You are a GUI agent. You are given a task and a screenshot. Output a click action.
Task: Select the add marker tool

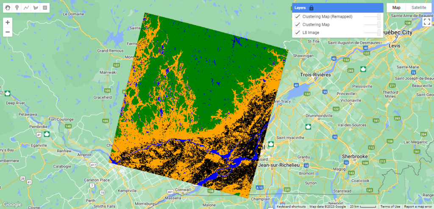click(x=17, y=8)
